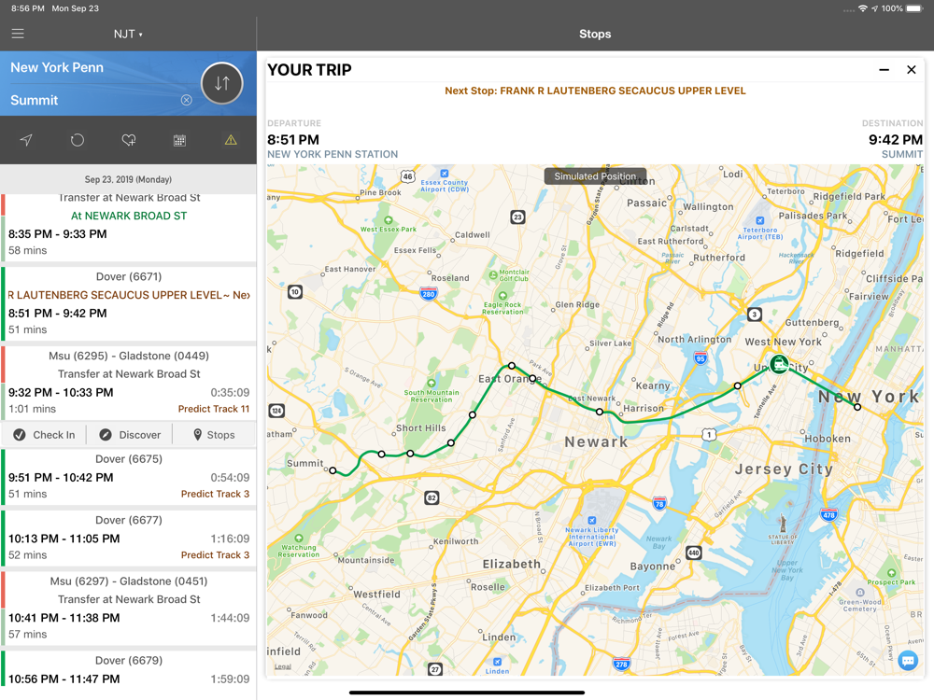Tap the Green-Wood Cemetery map icon
Image resolution: width=934 pixels, height=700 pixels.
(x=859, y=593)
